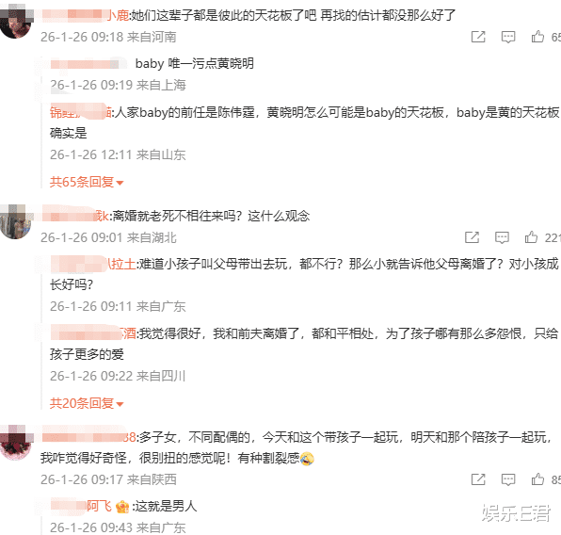
Task: View avatar of Shaanxi commenter
Action: (x=15, y=443)
